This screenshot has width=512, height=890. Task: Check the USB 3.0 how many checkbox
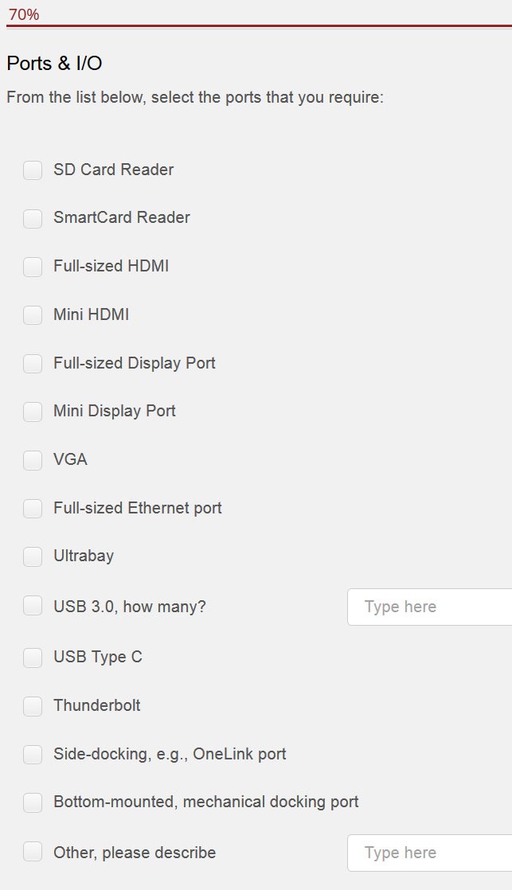tap(33, 606)
